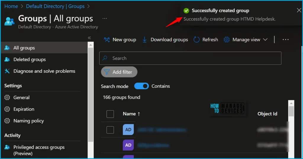Click the Diagnose wrench icon
The height and width of the screenshot is (159, 303).
(x=7, y=71)
